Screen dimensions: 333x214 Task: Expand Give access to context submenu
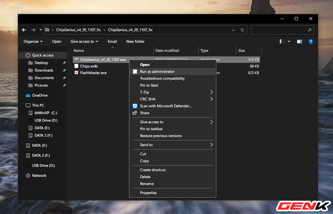(x=172, y=122)
